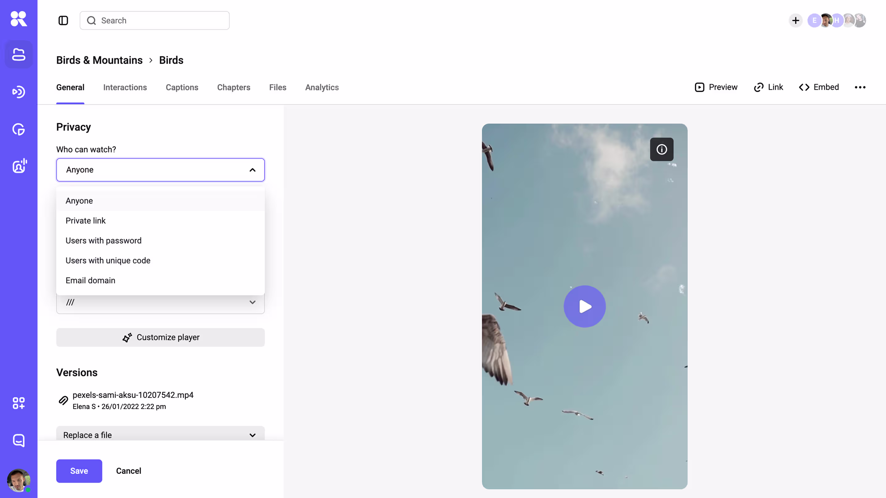Open the three-dot more options menu
The height and width of the screenshot is (498, 886).
(860, 87)
